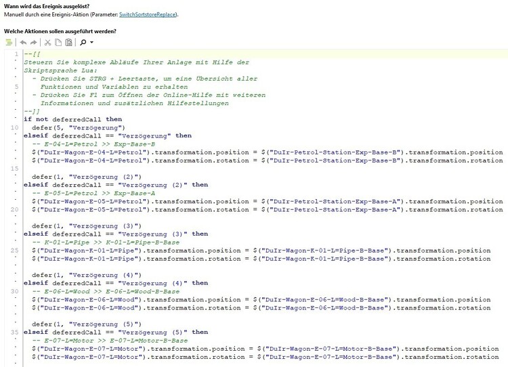Click 'elseif deferredCall == "Verzögerung (4)" then' line
Screen dimensions: 508x367
click(x=116, y=283)
